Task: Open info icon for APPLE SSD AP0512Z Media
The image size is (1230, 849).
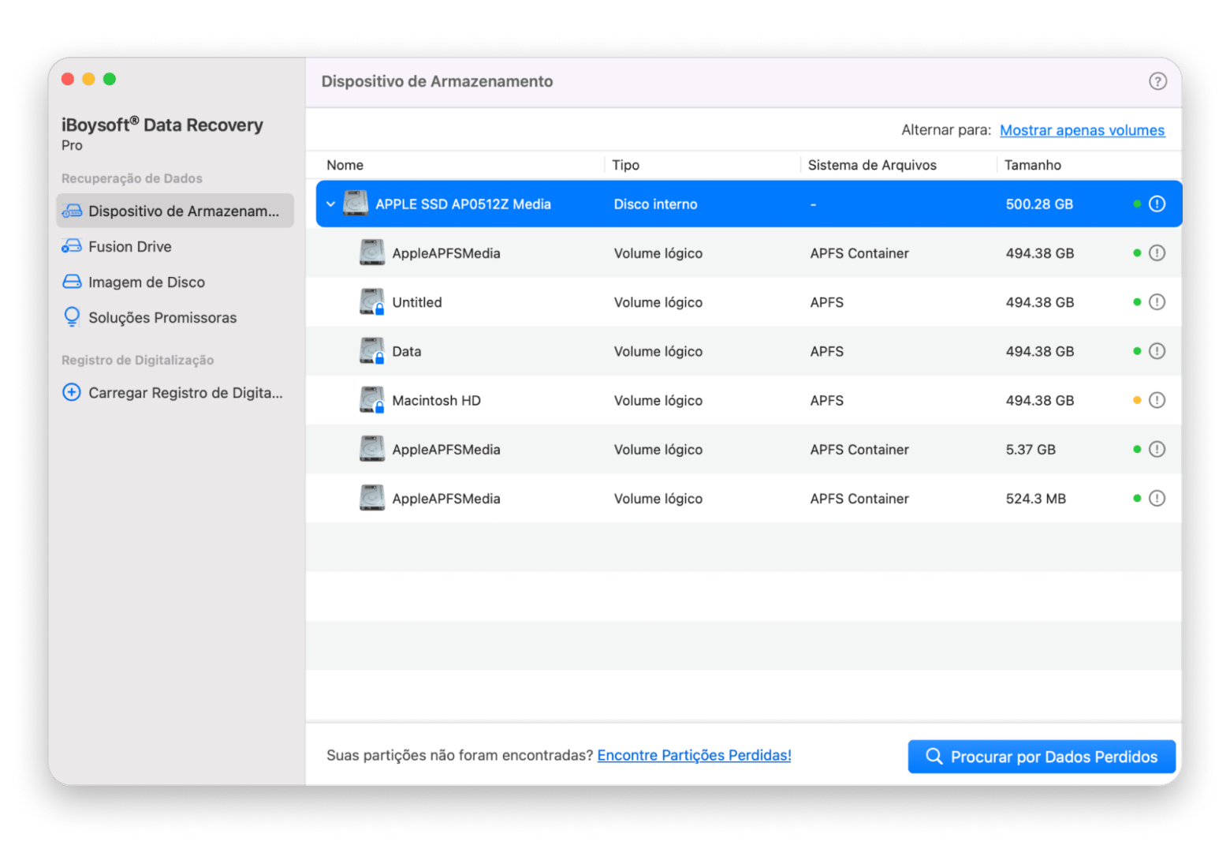Action: [1157, 204]
